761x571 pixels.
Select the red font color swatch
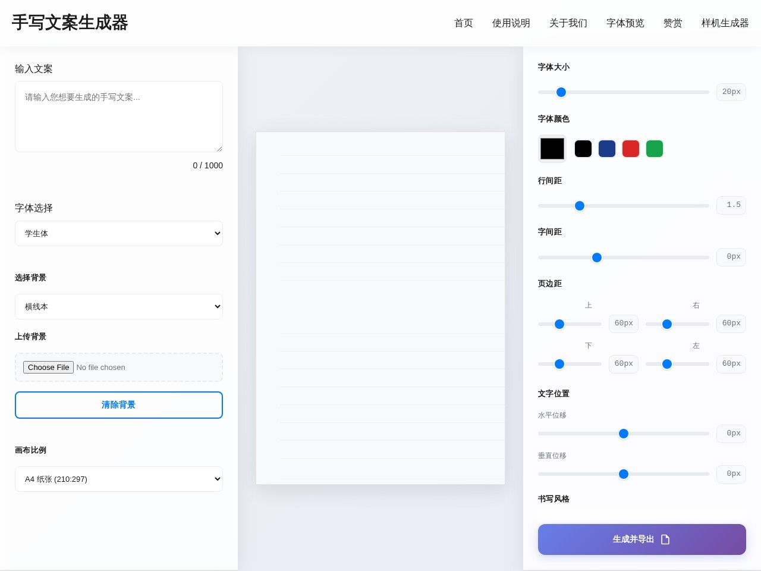point(631,149)
